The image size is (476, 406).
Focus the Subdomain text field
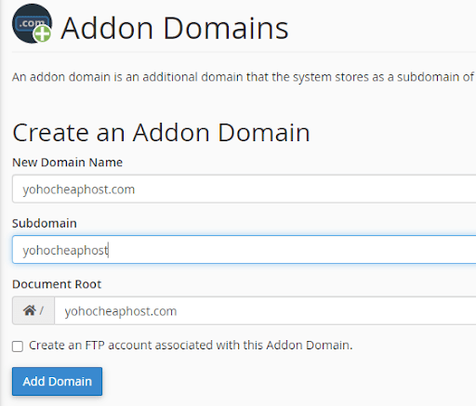click(245, 250)
